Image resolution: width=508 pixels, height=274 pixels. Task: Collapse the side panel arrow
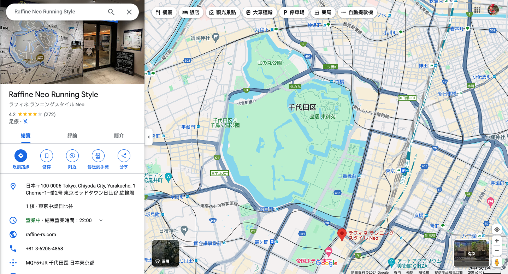click(148, 137)
